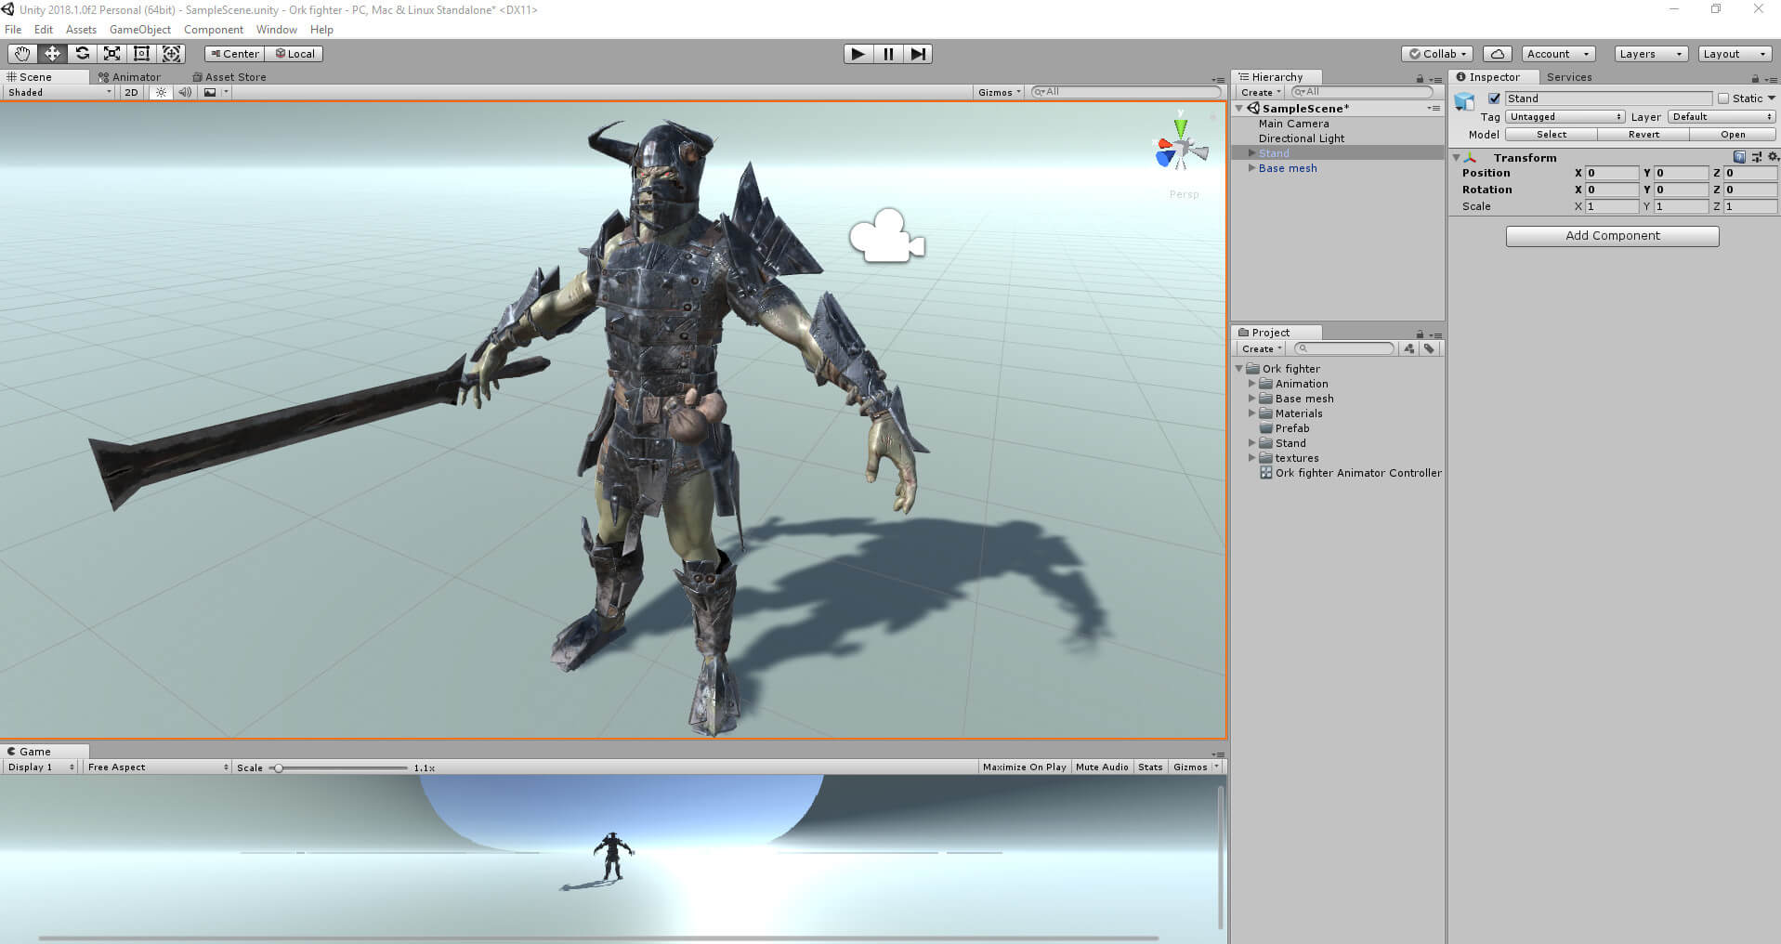Select the Hand tool in toolbar
This screenshot has width=1781, height=944.
pyautogui.click(x=22, y=54)
